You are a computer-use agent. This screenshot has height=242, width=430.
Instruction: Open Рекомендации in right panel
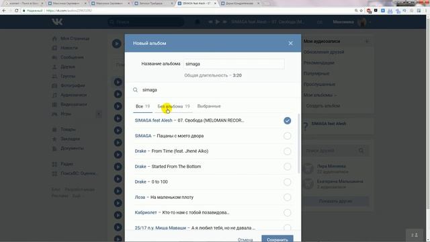click(x=318, y=63)
